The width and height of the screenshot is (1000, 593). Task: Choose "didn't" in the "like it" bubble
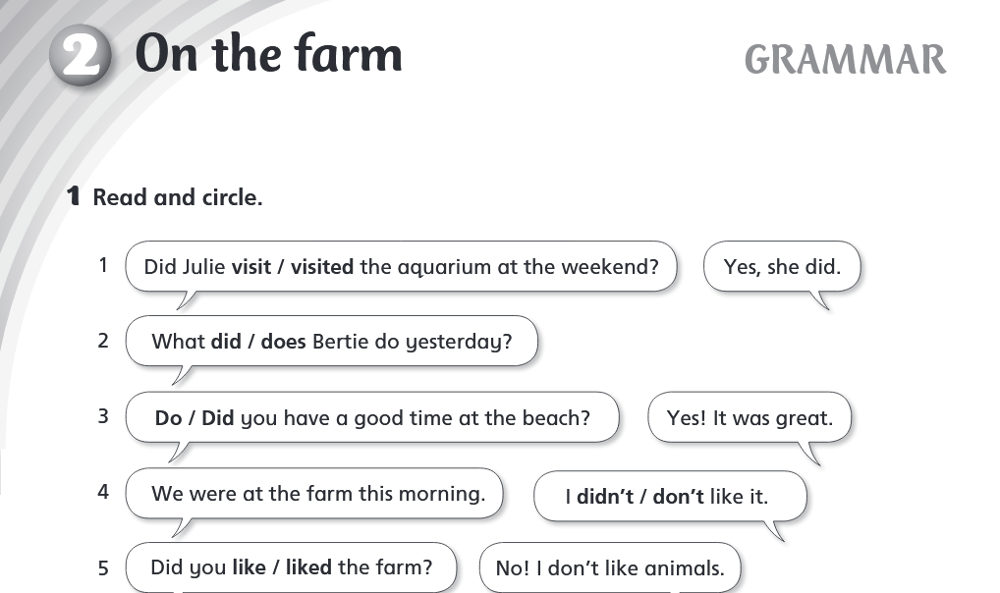click(x=605, y=498)
